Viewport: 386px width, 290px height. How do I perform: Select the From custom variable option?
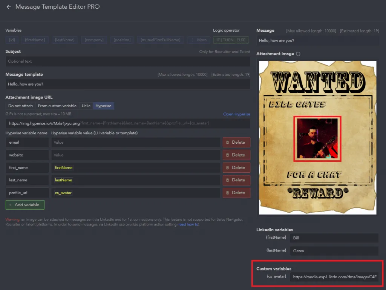(57, 106)
